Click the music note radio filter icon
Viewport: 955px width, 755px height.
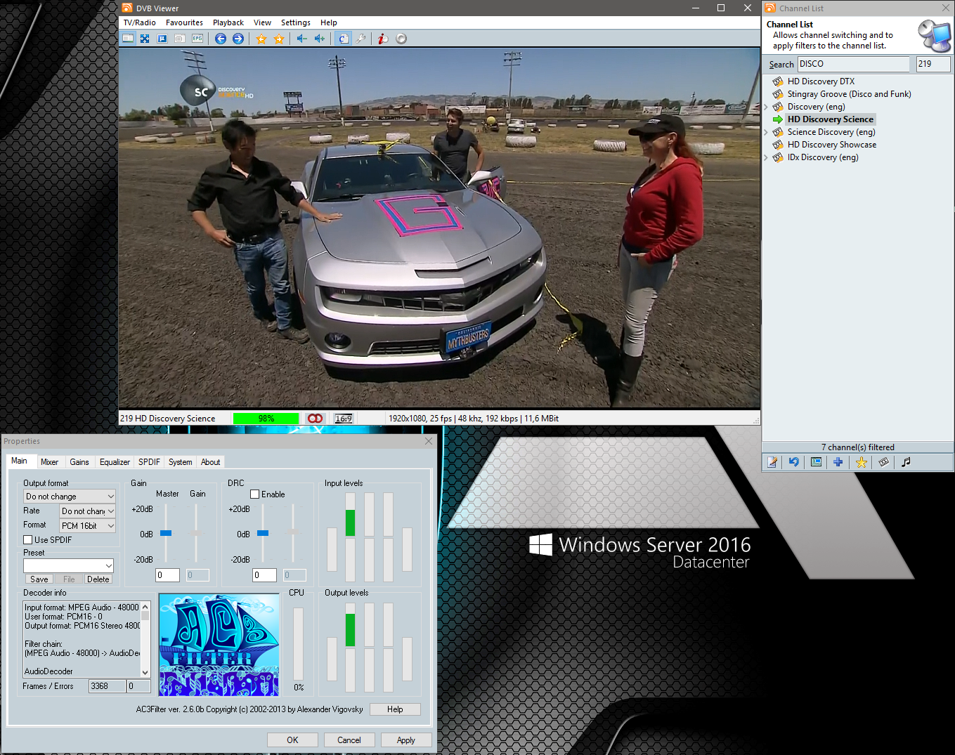point(906,462)
